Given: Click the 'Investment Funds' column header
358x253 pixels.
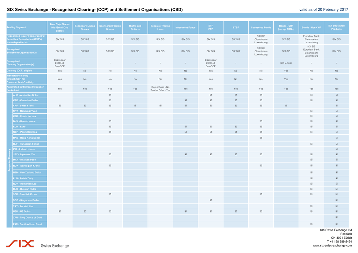Looking at the screenshot, I should click(185, 27).
